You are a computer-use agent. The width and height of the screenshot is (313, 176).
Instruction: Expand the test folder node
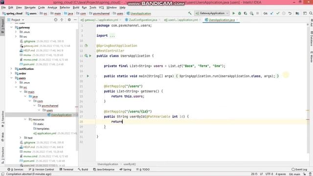21,138
